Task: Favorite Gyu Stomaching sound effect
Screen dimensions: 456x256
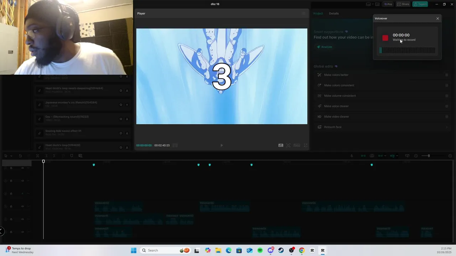Action: [x=121, y=119]
